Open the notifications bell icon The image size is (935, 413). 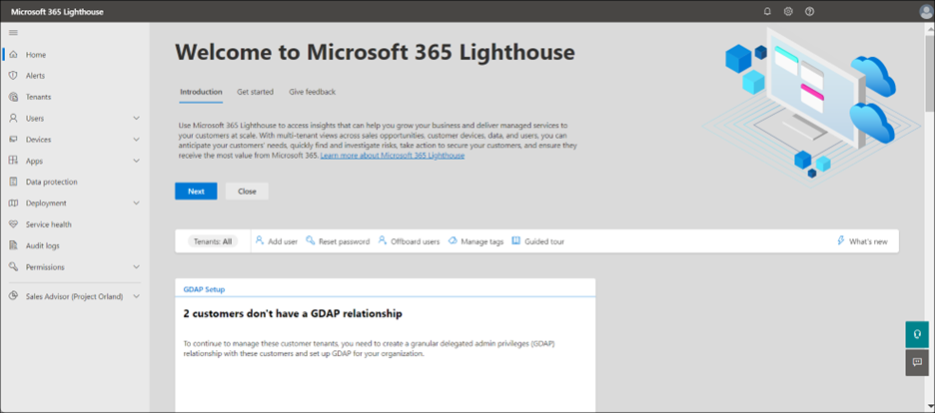point(767,11)
